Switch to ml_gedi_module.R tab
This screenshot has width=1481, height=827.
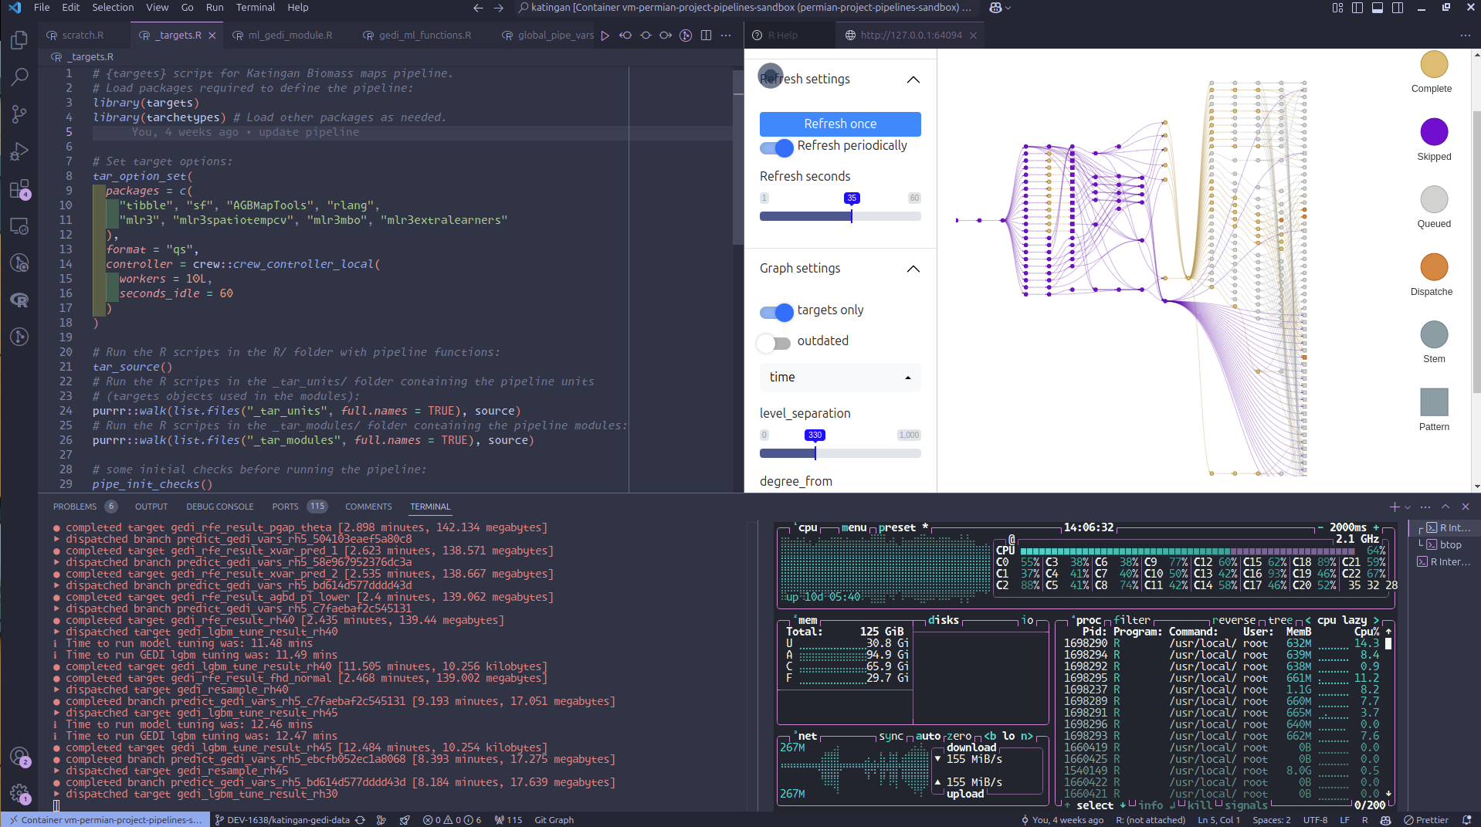[290, 36]
